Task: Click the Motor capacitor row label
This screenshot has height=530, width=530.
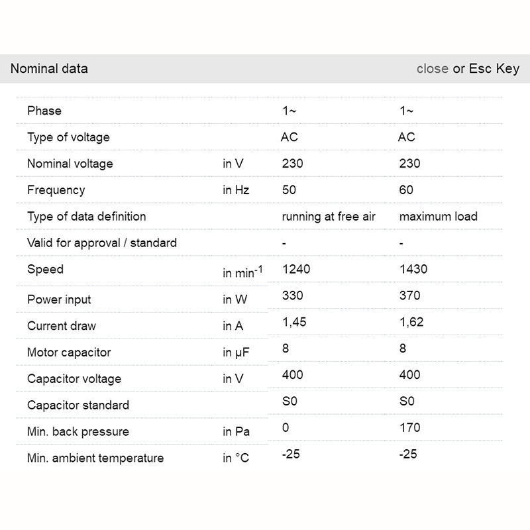Action: point(69,352)
